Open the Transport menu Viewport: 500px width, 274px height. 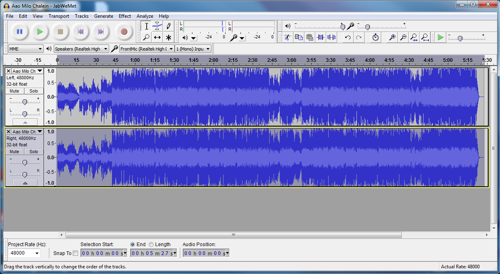pyautogui.click(x=59, y=16)
